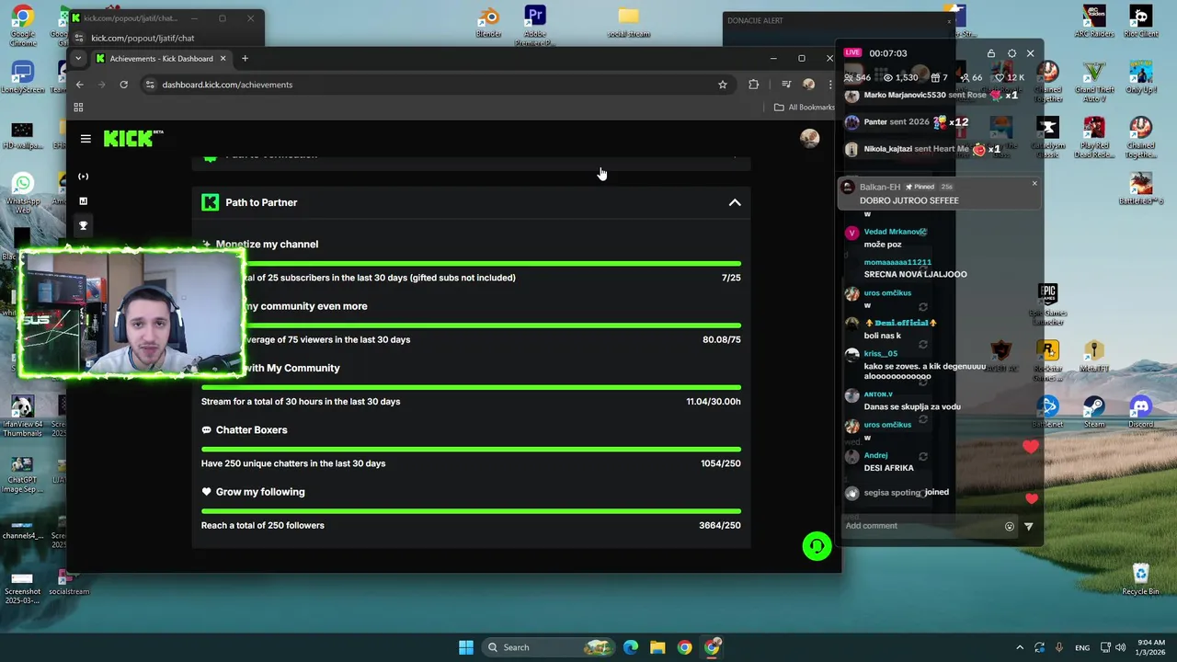Open the analytics chart icon in Kick sidebar
The image size is (1177, 662).
coord(84,200)
